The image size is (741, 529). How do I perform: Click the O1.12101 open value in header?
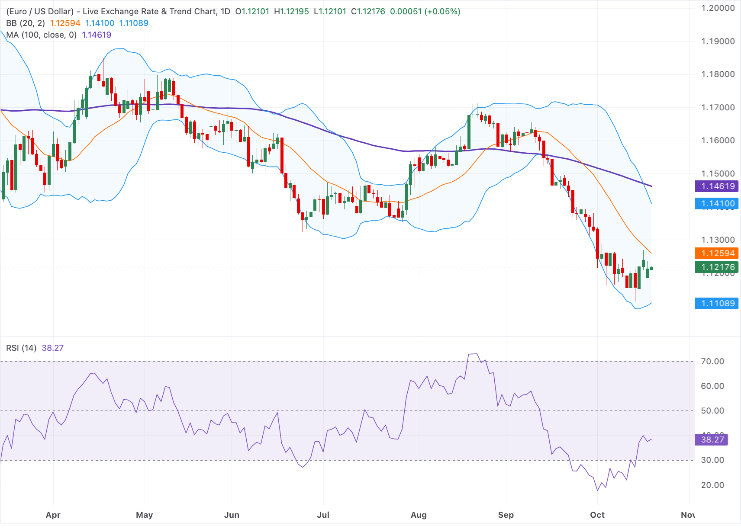252,11
